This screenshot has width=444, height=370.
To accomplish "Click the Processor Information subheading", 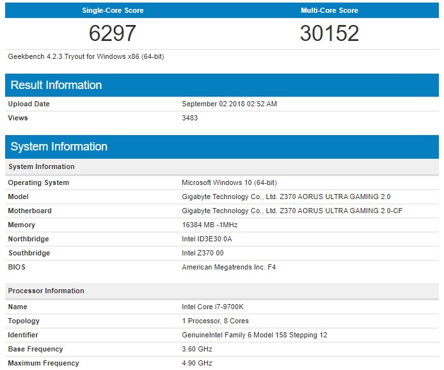I will (x=46, y=291).
